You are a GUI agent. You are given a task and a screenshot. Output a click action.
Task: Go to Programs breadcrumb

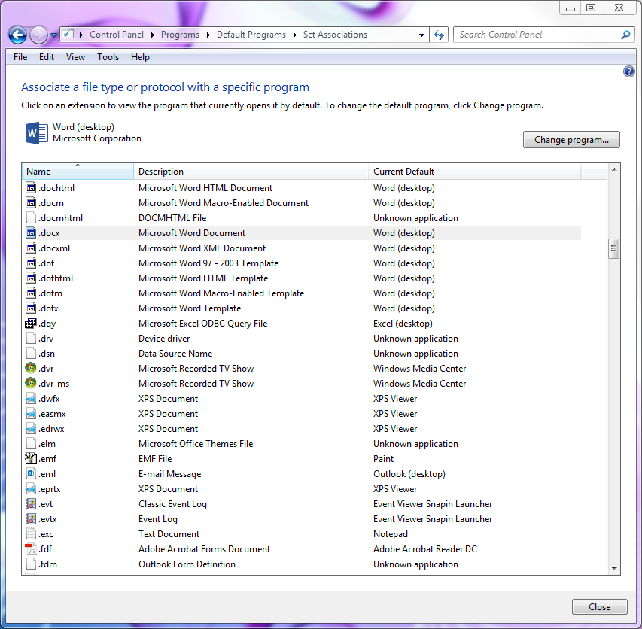[x=180, y=35]
